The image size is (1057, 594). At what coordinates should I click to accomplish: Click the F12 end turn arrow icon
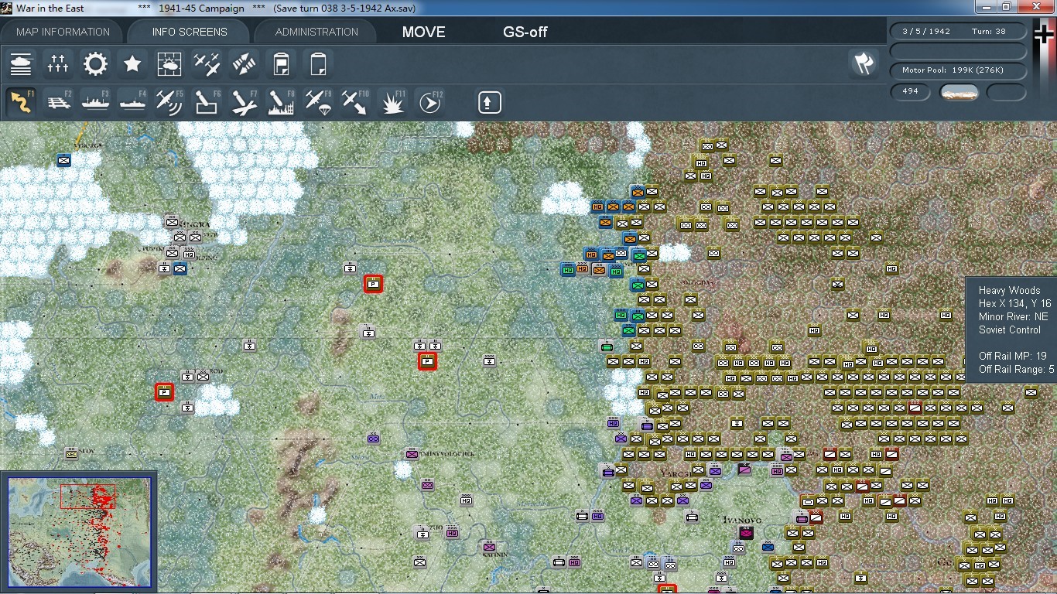[430, 102]
